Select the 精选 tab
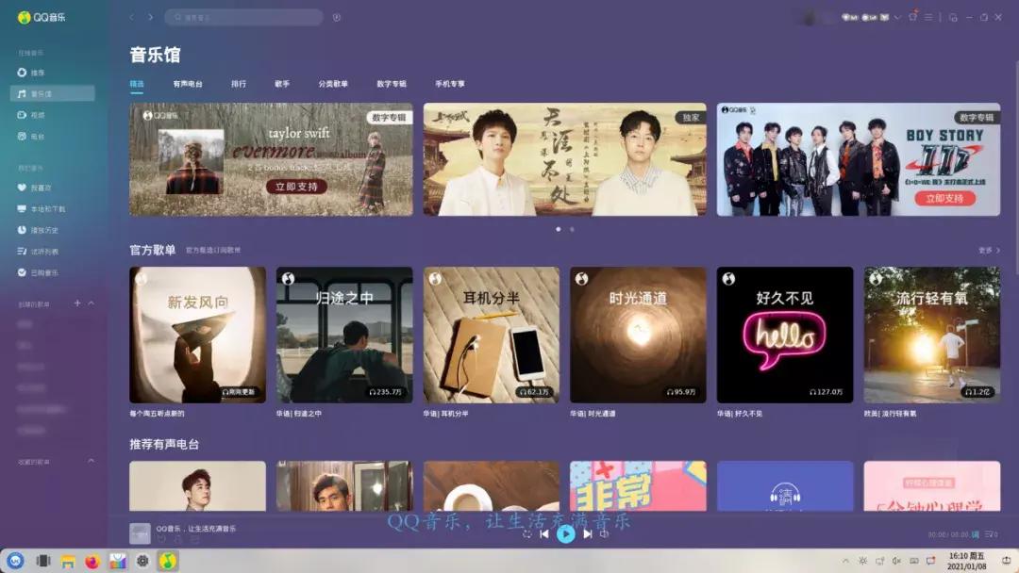1019x573 pixels. point(137,84)
